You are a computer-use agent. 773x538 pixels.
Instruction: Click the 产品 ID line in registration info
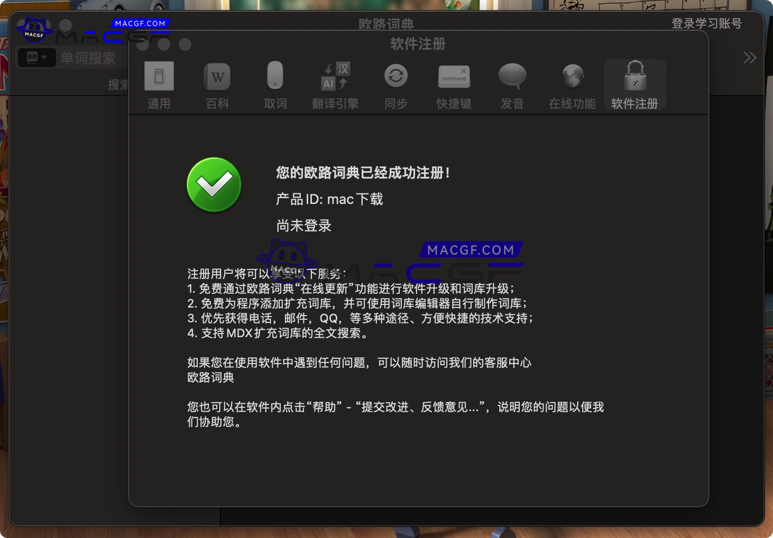pyautogui.click(x=329, y=199)
